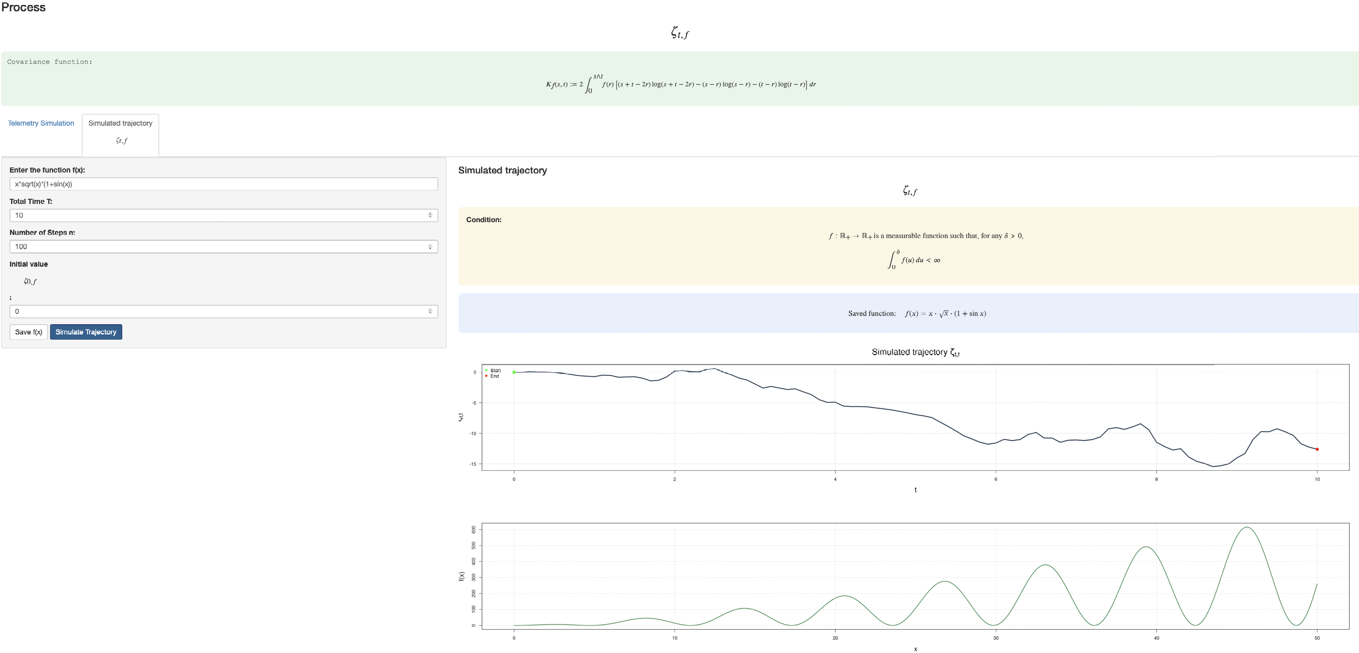Click the Saved function formula box
Viewport: 1359px width, 653px height.
click(917, 313)
